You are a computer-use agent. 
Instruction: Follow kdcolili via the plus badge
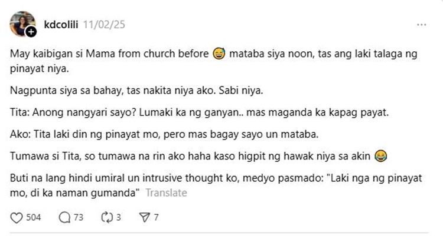(x=31, y=32)
